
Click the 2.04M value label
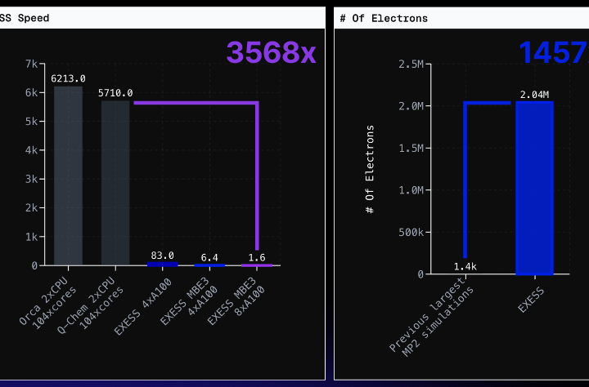point(534,94)
